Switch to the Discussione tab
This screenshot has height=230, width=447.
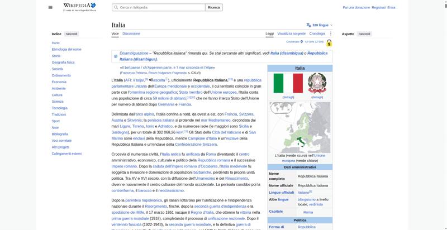(x=131, y=33)
